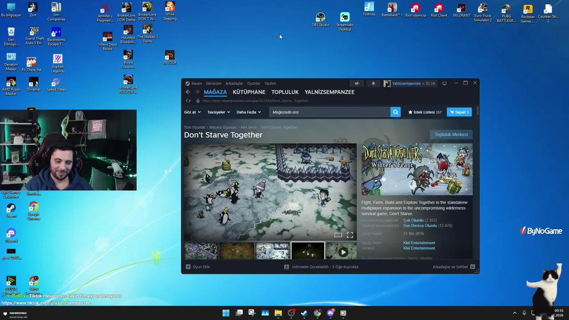The image size is (569, 320).
Task: Select first screenshot thumbnail in strip
Action: pos(201,251)
